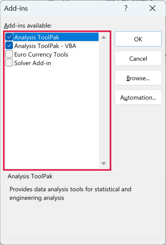
Task: Close the Add-ins dialog
Action: point(152,8)
